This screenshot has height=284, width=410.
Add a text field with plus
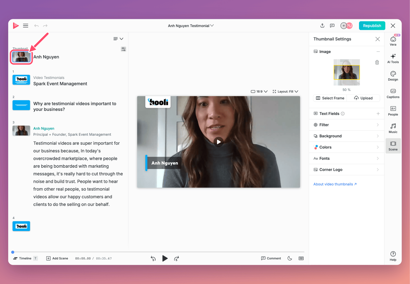point(378,114)
